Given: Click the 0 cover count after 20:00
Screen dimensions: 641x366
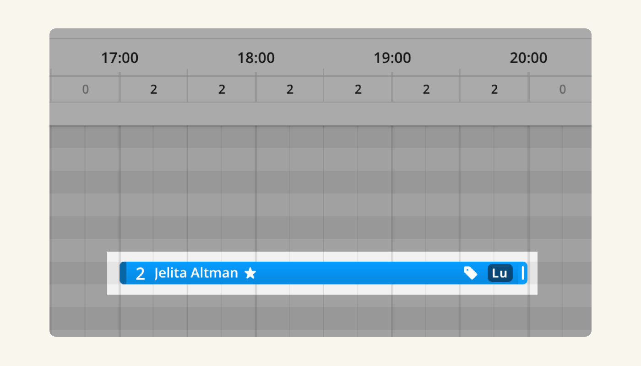Looking at the screenshot, I should point(562,89).
